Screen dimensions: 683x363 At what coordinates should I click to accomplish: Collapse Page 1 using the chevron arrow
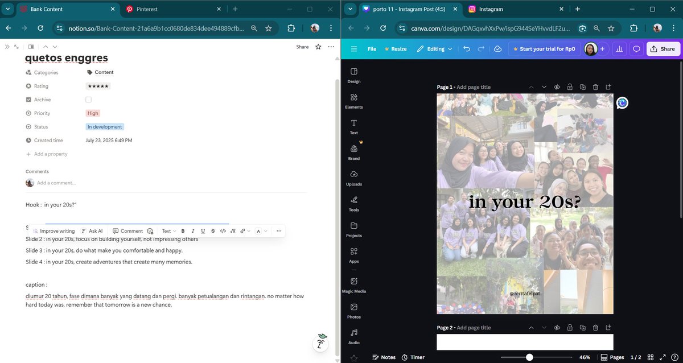[x=531, y=87]
